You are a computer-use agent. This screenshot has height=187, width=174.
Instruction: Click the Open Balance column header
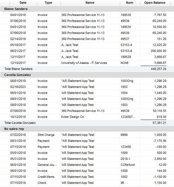(x=155, y=3)
